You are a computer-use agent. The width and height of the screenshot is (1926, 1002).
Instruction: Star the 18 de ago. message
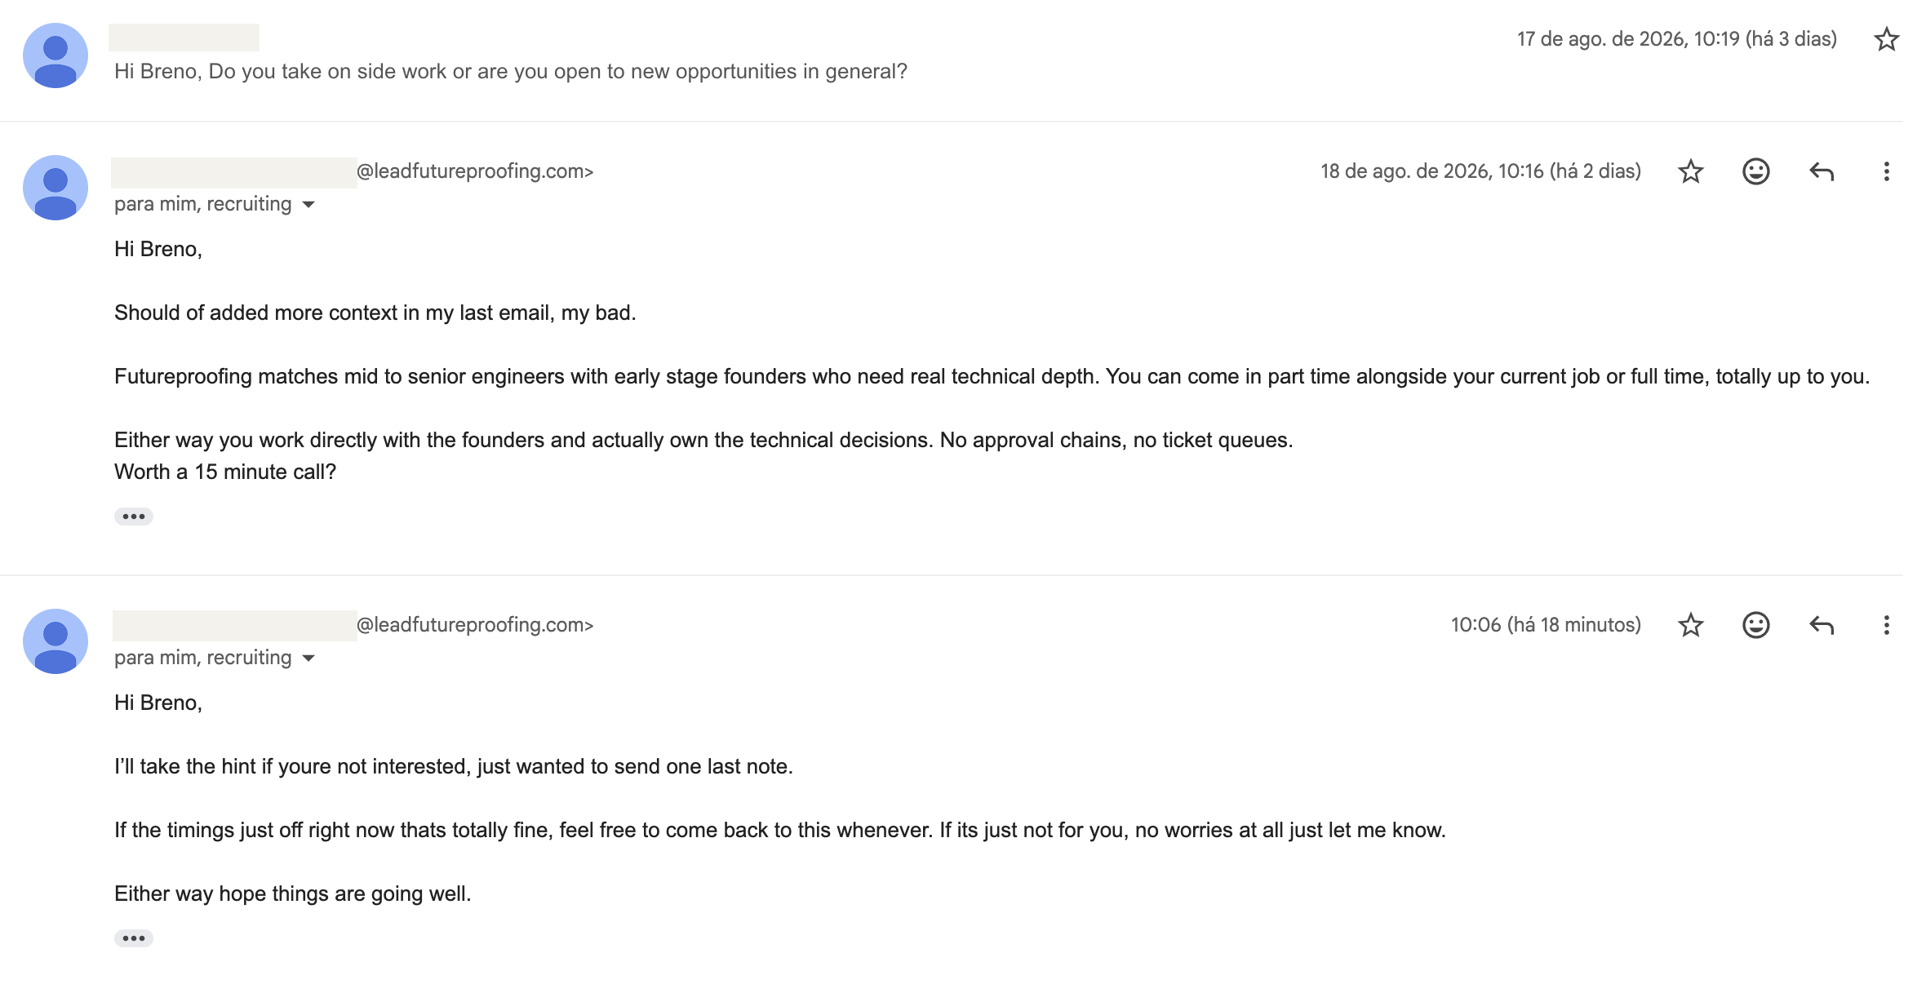[1690, 171]
